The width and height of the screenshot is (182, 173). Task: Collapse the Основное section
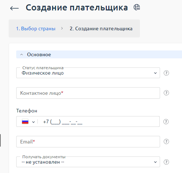coord(22,55)
